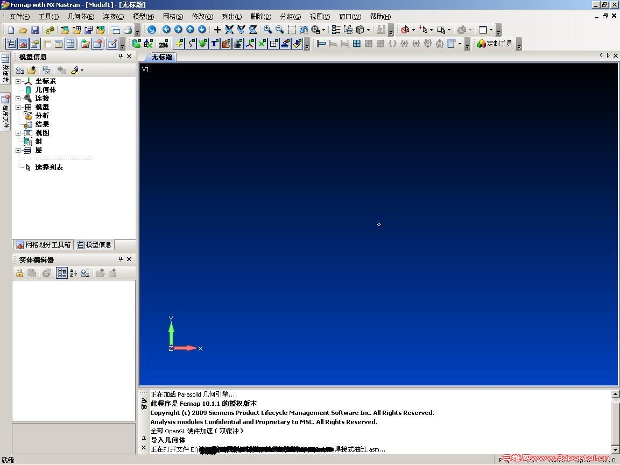Open the 文件(F) menu

tap(19, 17)
